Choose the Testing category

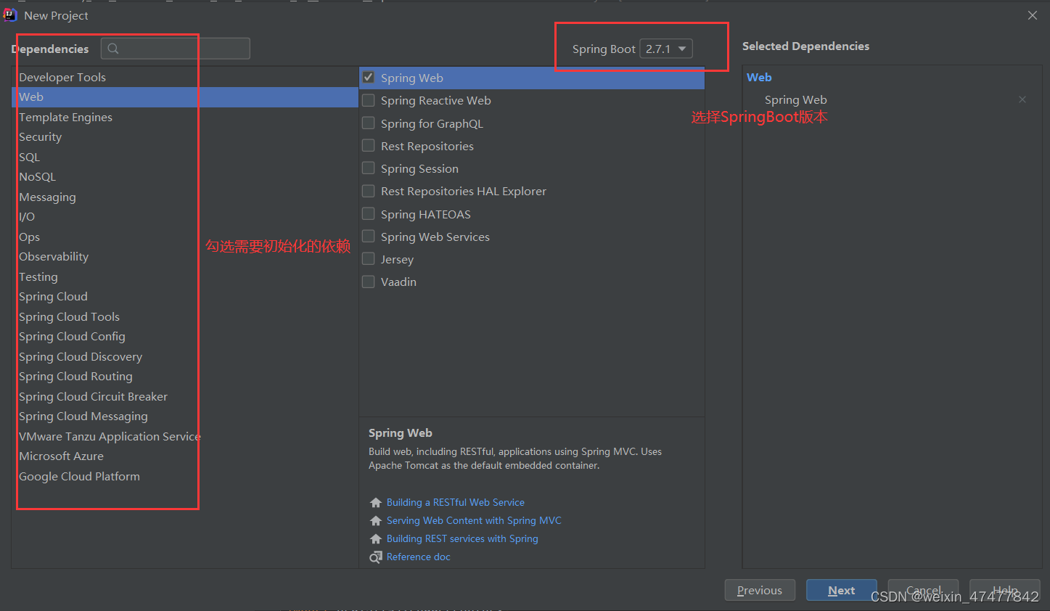tap(185, 276)
